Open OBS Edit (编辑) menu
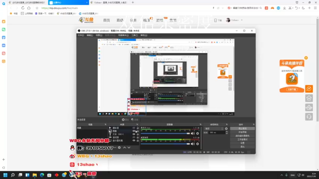 pos(90,35)
